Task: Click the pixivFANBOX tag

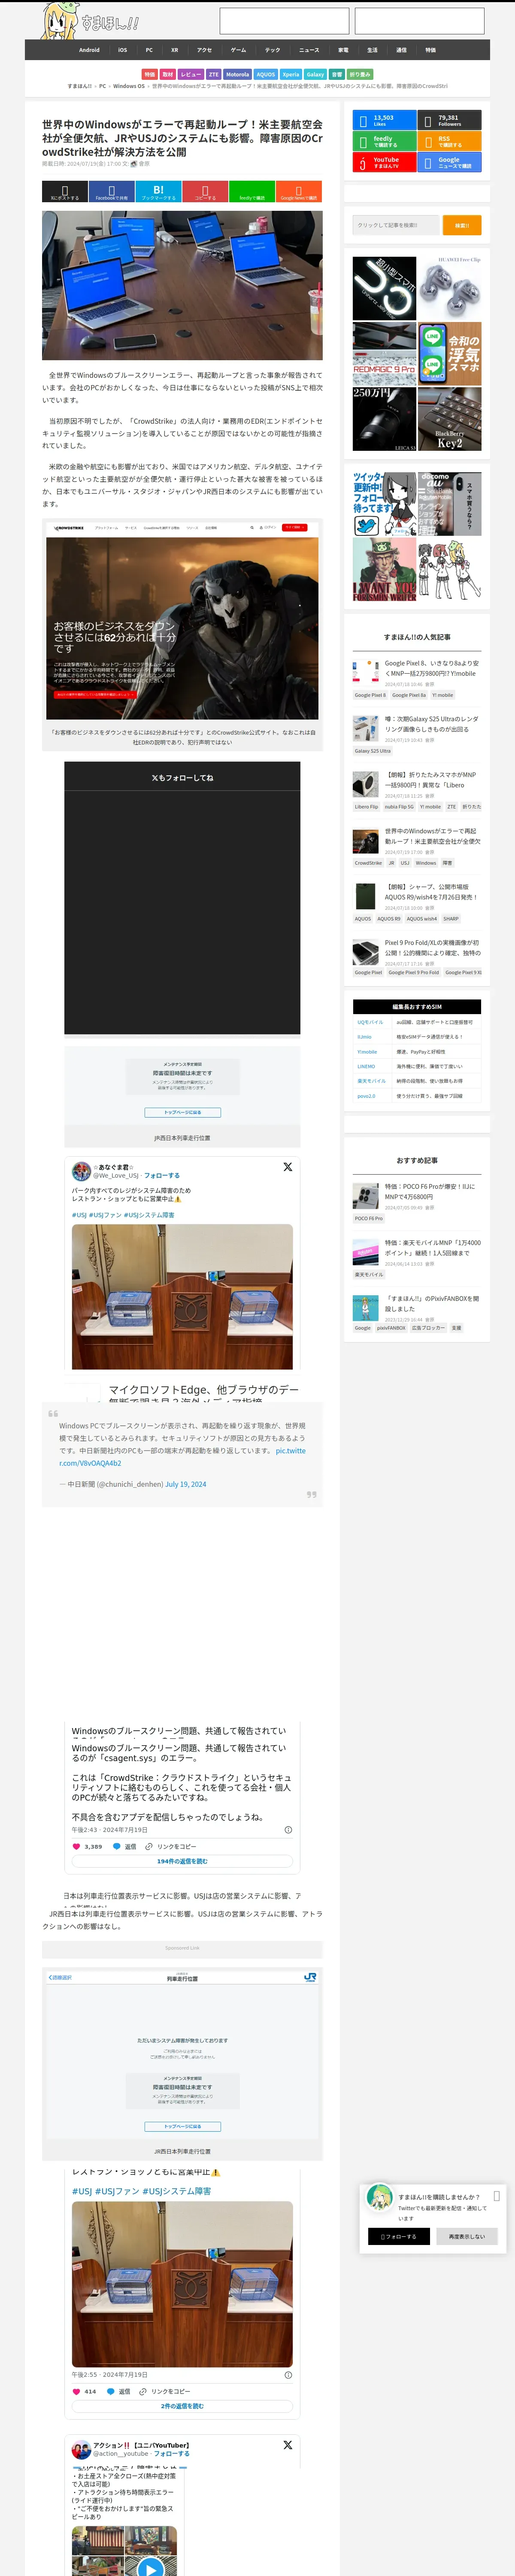Action: pos(391,1328)
